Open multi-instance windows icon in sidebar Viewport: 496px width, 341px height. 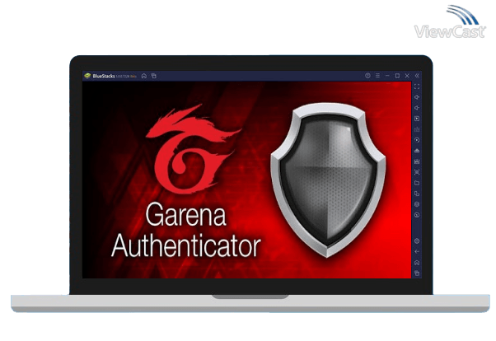pos(417,194)
